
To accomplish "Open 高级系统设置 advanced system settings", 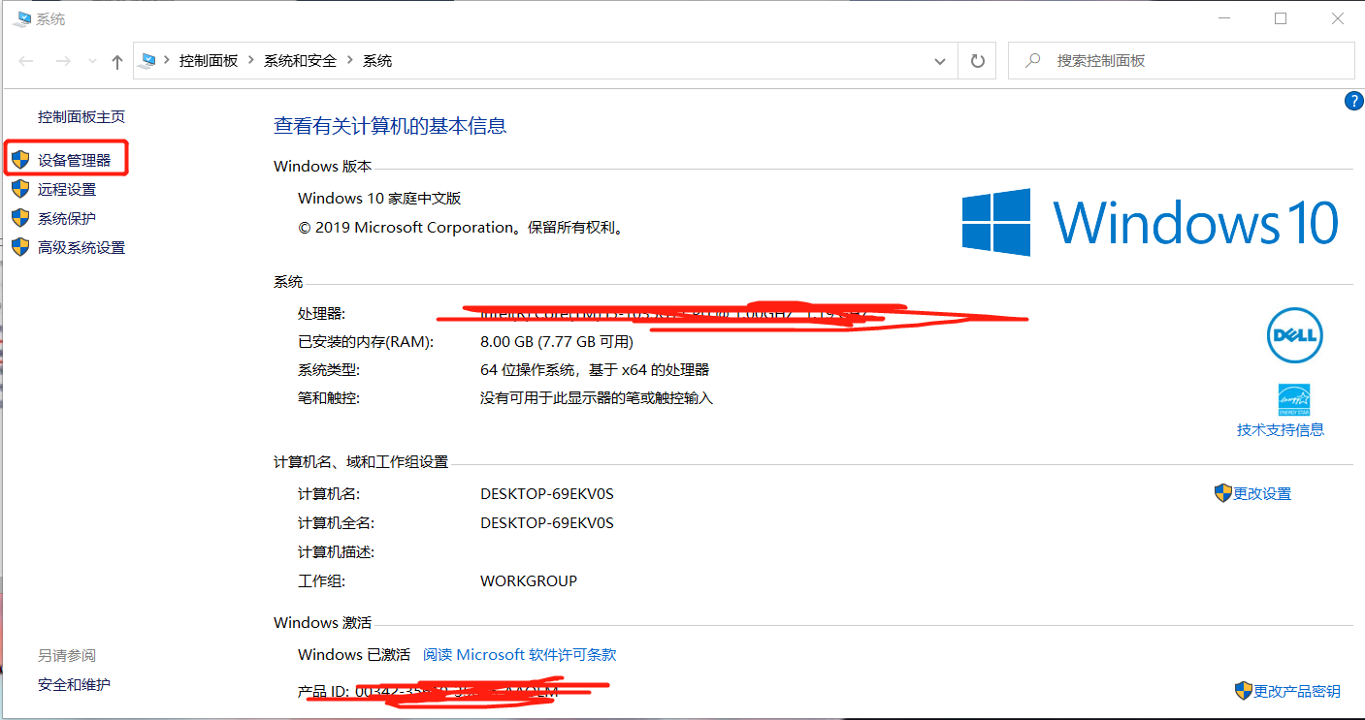I will point(81,247).
